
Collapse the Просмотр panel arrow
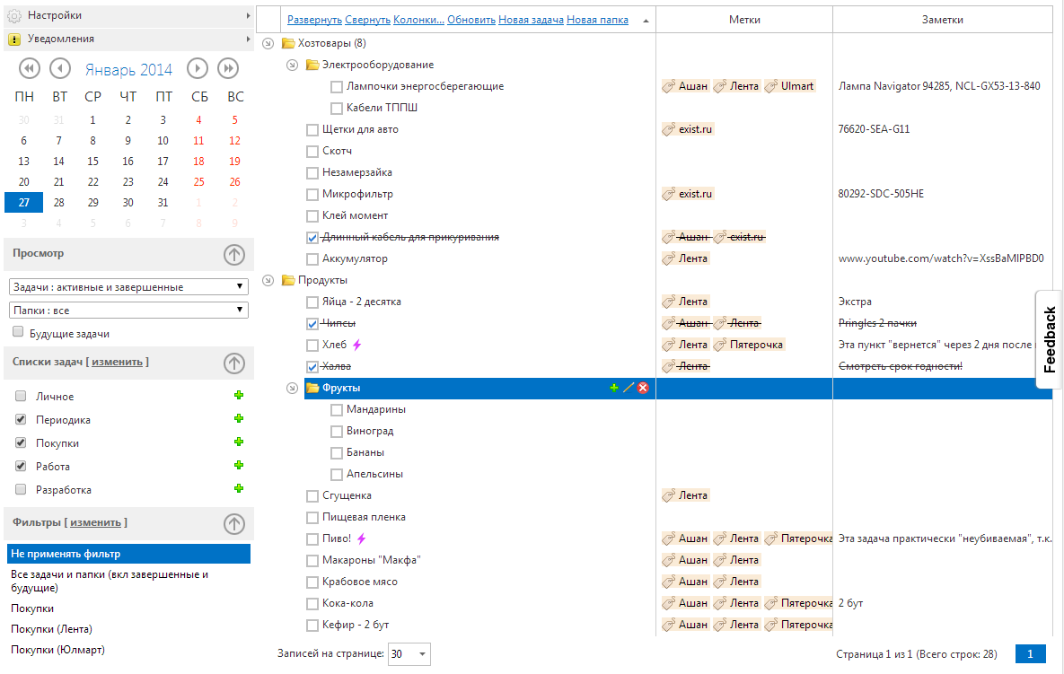point(234,255)
